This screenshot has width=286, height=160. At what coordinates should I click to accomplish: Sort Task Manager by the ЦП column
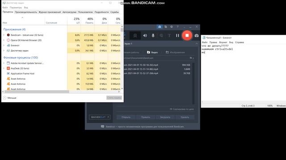tap(74, 21)
